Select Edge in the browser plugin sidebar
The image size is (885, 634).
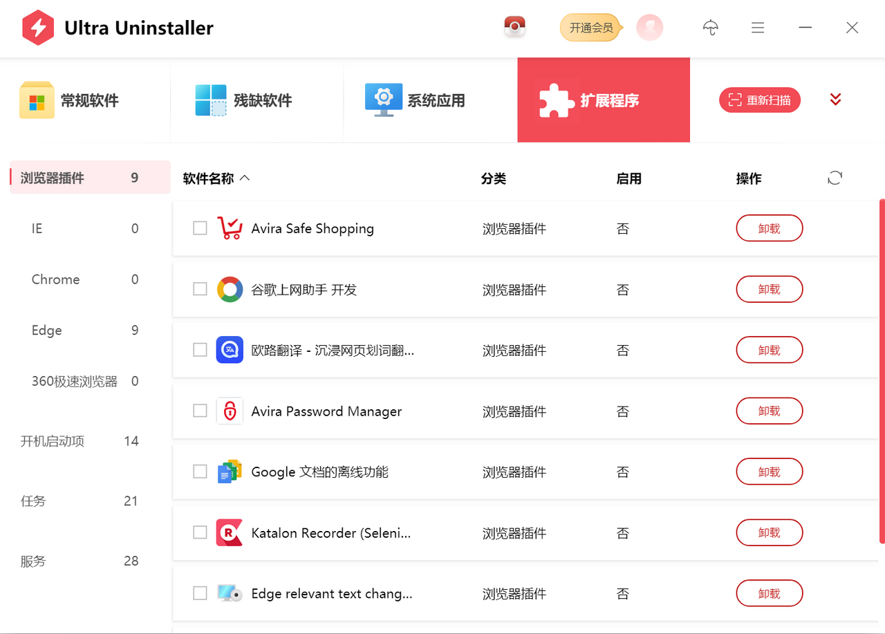pos(46,330)
